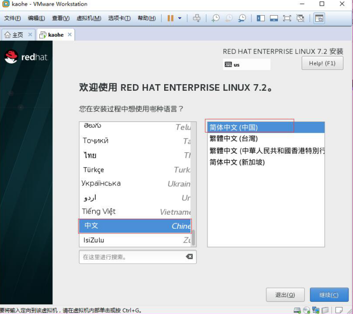
Task: Open the 虚拟机(M) menu
Action: point(89,18)
